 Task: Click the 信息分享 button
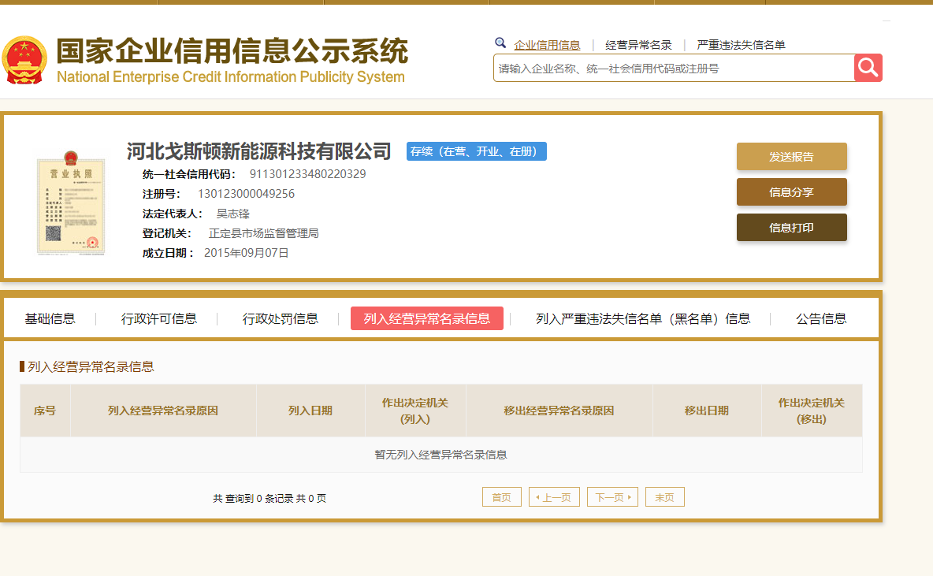(791, 192)
